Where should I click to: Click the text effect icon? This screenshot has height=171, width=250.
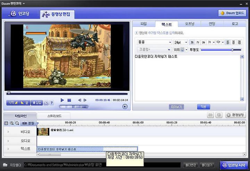pyautogui.click(x=218, y=42)
